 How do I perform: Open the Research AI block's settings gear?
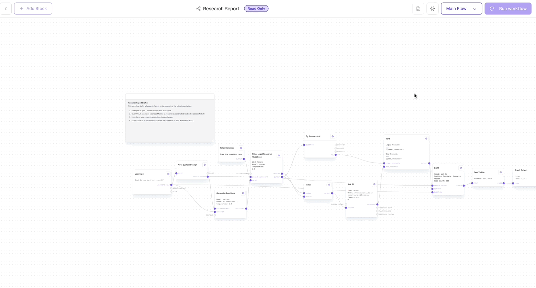tap(333, 136)
